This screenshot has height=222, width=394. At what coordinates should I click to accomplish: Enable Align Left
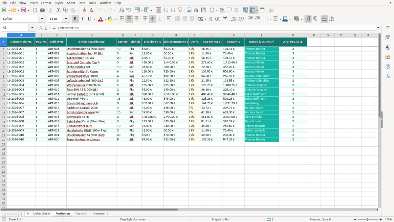tap(122, 19)
